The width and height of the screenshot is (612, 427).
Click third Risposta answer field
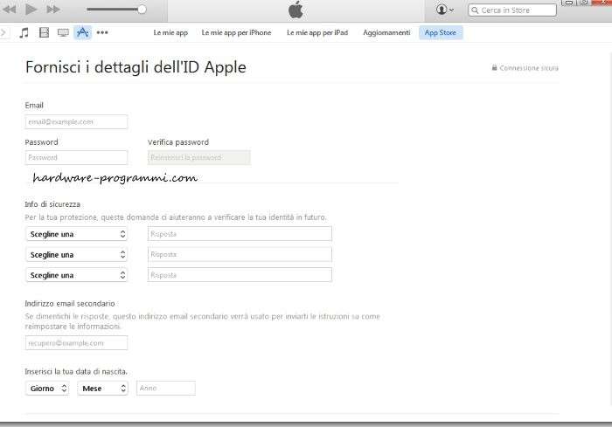tap(240, 275)
